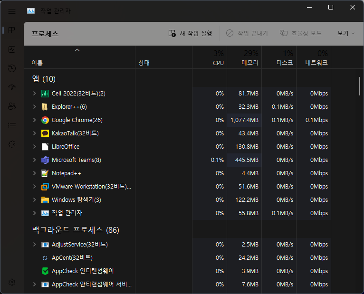
Task: Select the 1,077.4MB memory cell for Chrome
Action: (x=244, y=120)
